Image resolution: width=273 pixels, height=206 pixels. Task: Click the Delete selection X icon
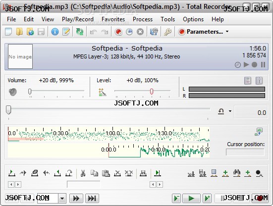point(117,173)
